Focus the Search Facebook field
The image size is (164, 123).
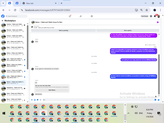pos(16,16)
